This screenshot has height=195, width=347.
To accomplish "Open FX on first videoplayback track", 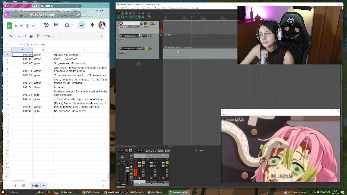I will pos(149,36).
